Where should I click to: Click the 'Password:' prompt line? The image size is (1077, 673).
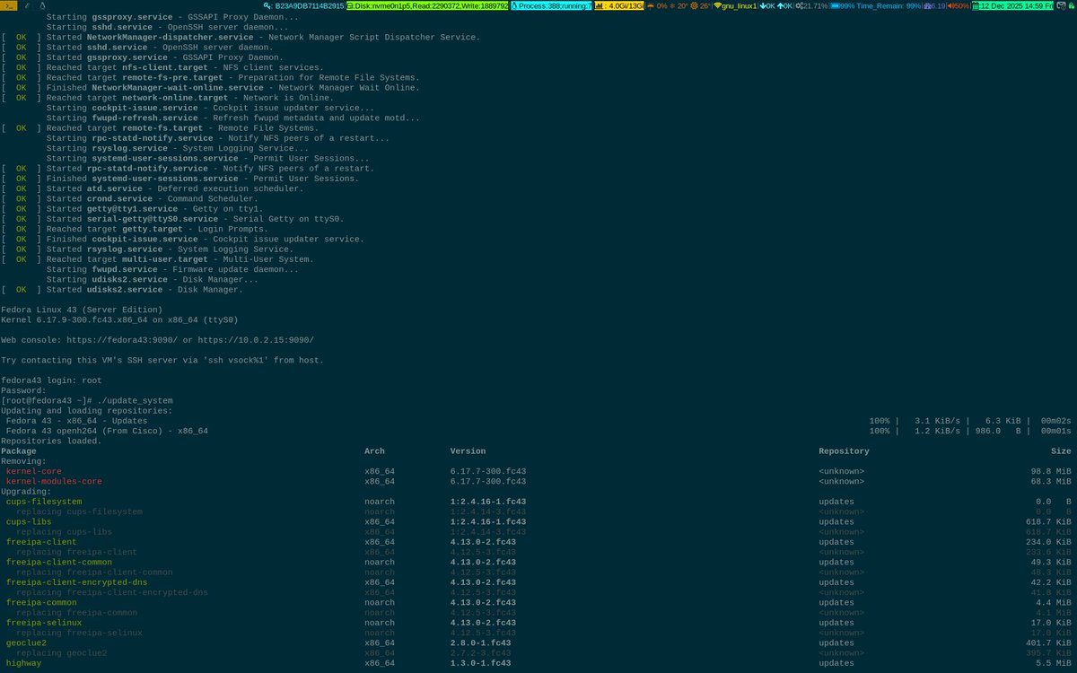pos(24,390)
